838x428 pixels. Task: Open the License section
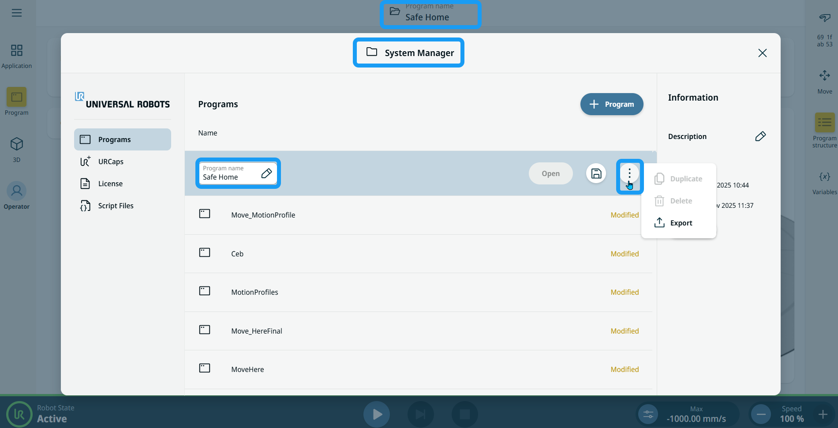tap(110, 184)
